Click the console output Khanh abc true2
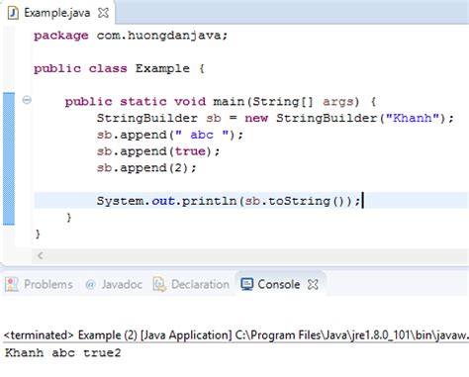This screenshot has height=377, width=469. coord(63,353)
